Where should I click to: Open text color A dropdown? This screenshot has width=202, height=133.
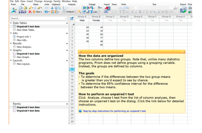[x=178, y=8]
